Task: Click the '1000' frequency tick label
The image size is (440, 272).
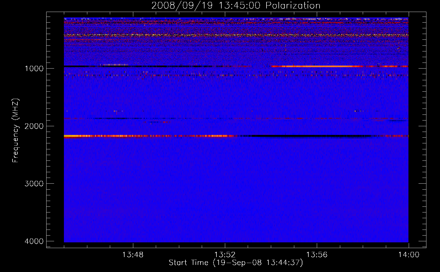Action: [34, 68]
